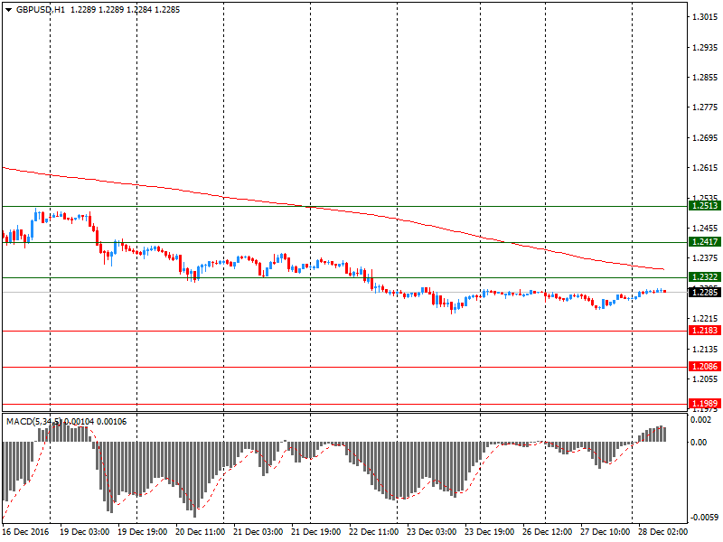Image resolution: width=723 pixels, height=542 pixels.
Task: Click the 16 Dec 2016 time axis label
Action: pyautogui.click(x=25, y=532)
